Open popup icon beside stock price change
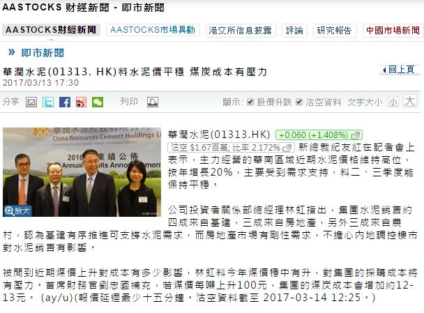This screenshot has width=424, height=313. click(x=356, y=135)
